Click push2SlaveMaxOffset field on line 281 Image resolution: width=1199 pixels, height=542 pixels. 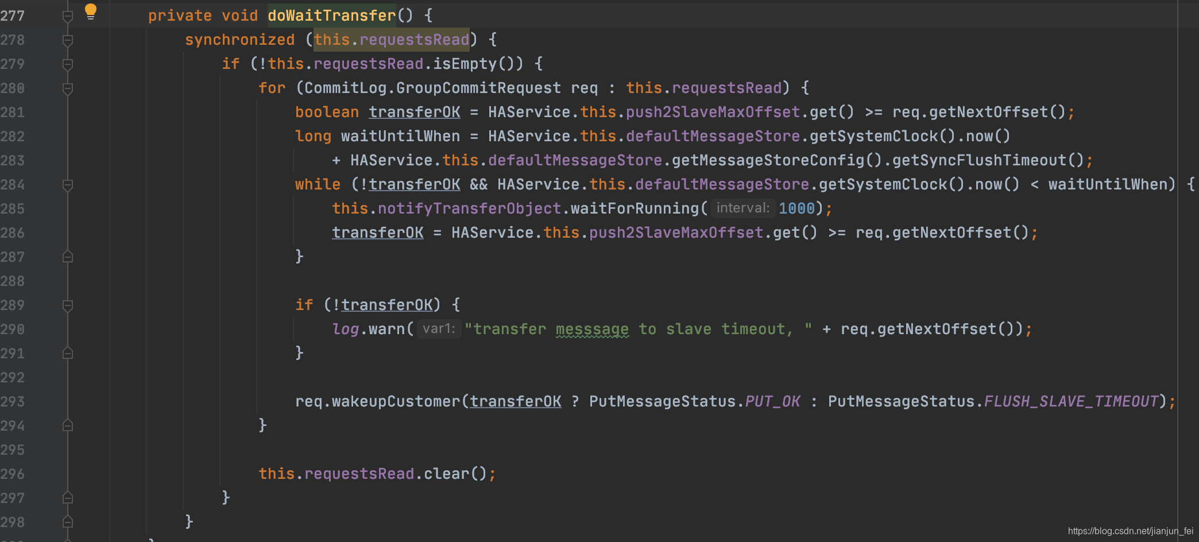(x=713, y=112)
